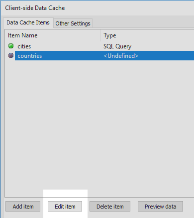Click the <Undefined> type cell

(121, 56)
